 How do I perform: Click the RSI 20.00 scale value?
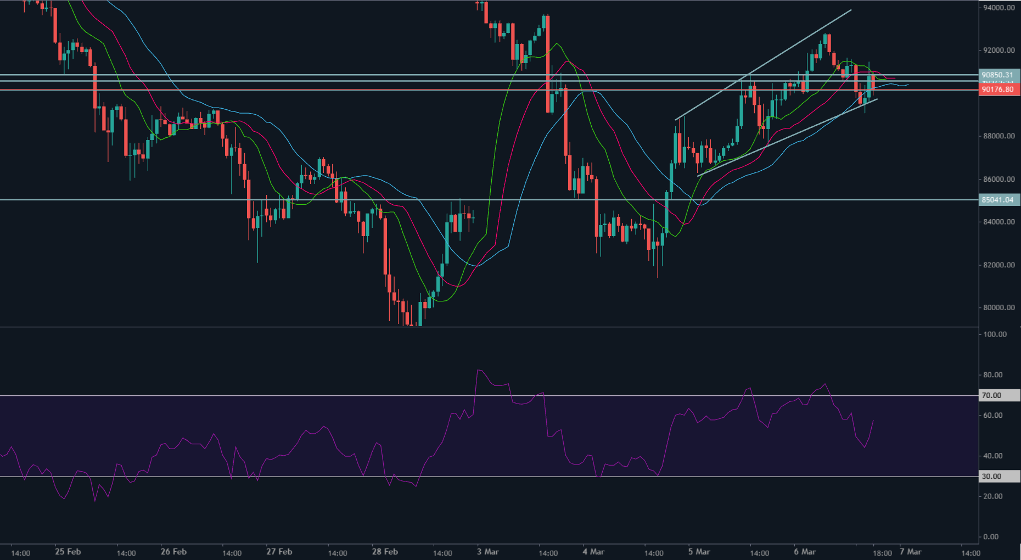pyautogui.click(x=994, y=496)
